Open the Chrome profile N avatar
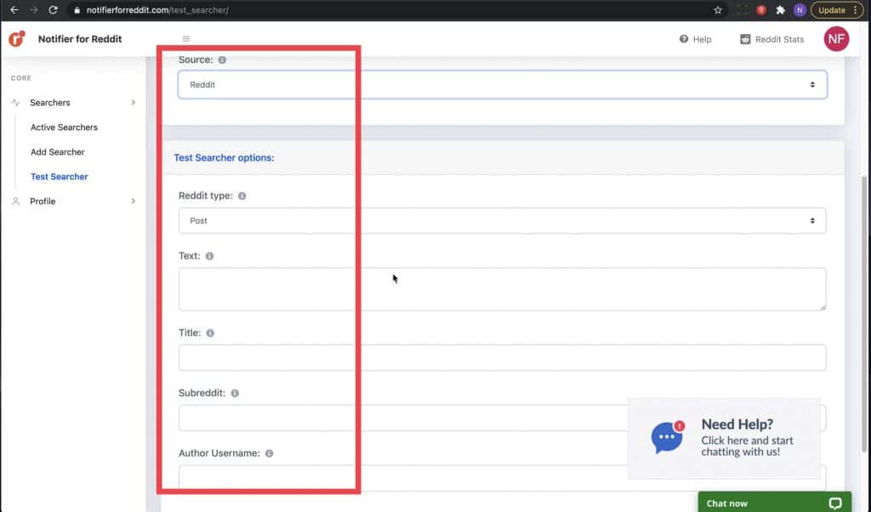This screenshot has height=512, width=871. tap(800, 10)
